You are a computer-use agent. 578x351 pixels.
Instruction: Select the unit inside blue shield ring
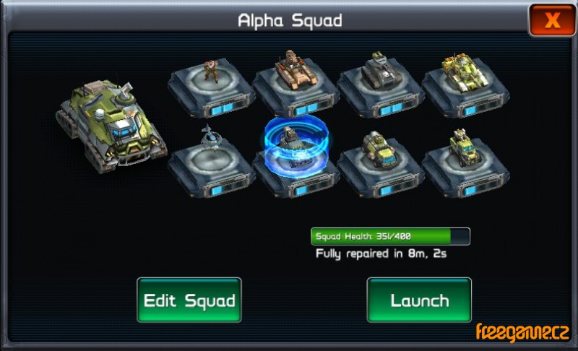click(x=296, y=147)
